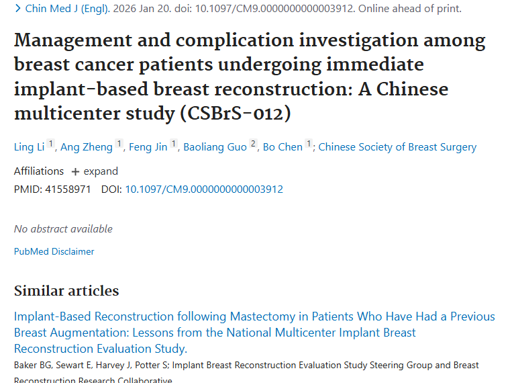Click affiliation superscript after Feng Jin
The width and height of the screenshot is (510, 383).
(174, 144)
